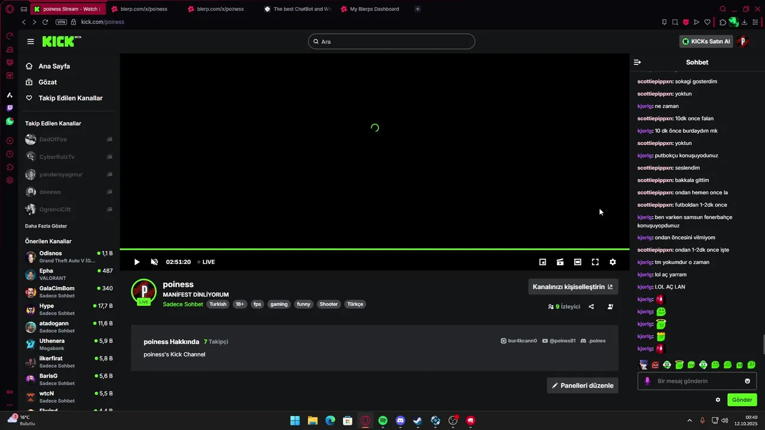The width and height of the screenshot is (765, 430).
Task: Toggle the browser VPN badge
Action: (x=61, y=22)
